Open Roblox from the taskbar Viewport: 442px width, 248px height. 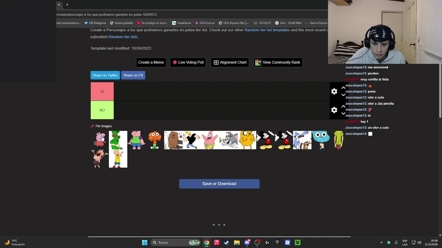tap(287, 242)
